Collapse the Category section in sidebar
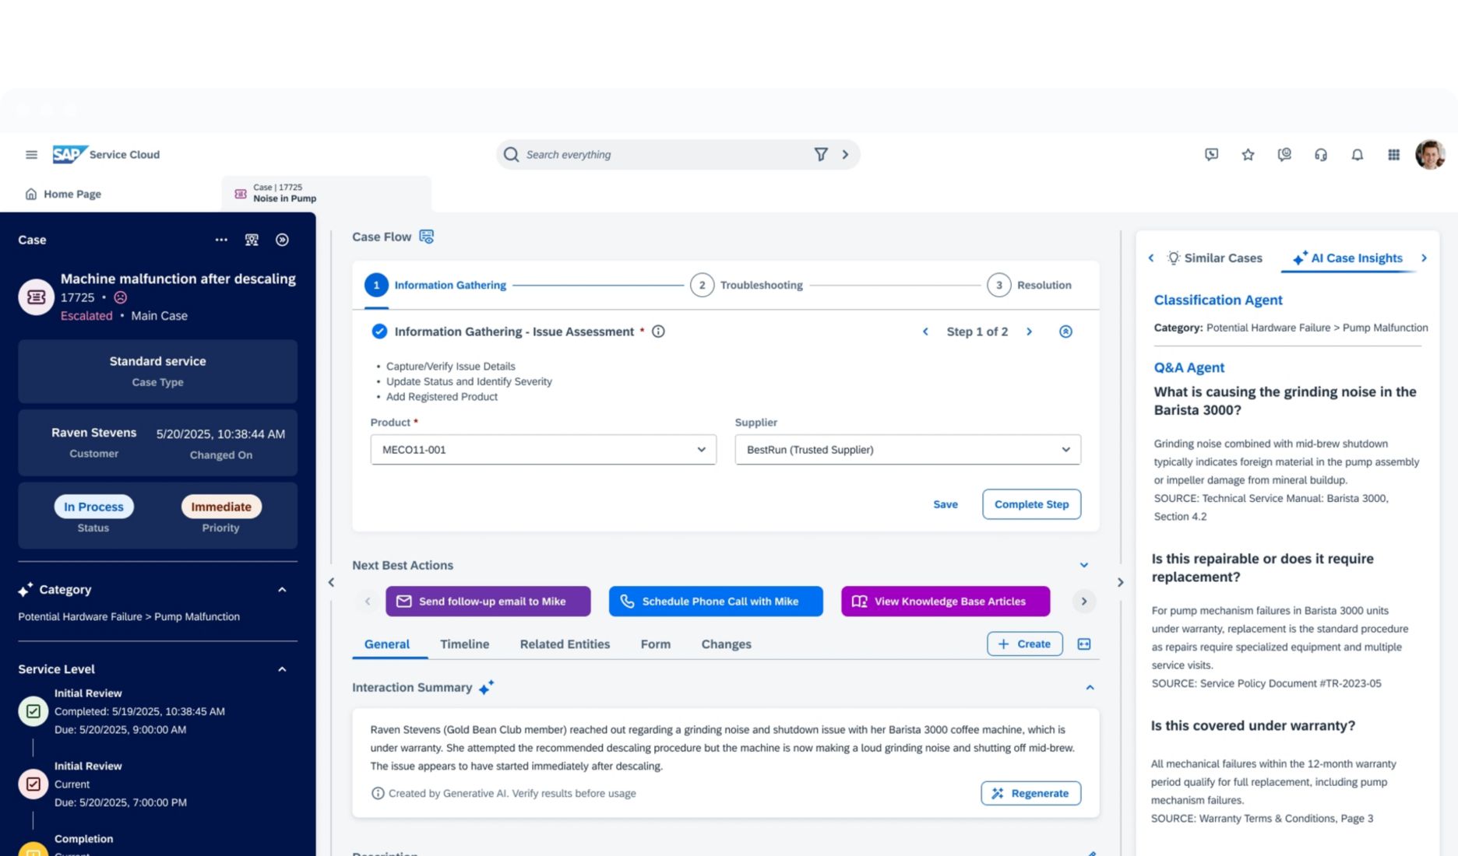The height and width of the screenshot is (856, 1458). tap(282, 589)
